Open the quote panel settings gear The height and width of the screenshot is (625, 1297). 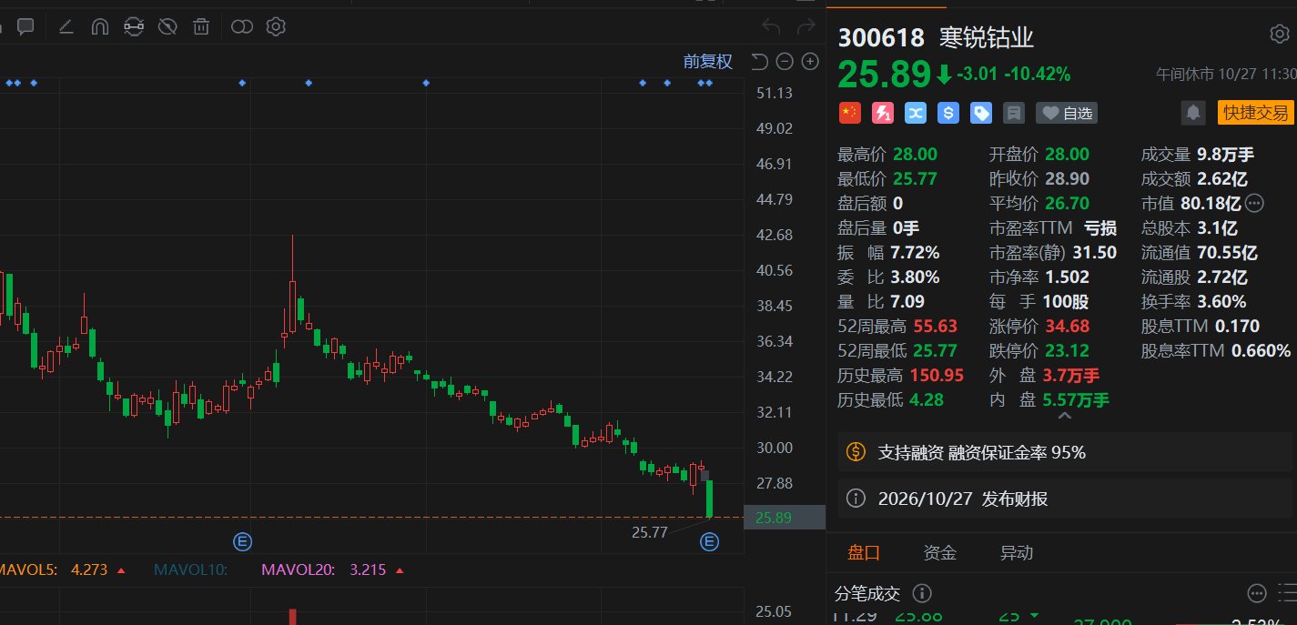tap(1279, 35)
